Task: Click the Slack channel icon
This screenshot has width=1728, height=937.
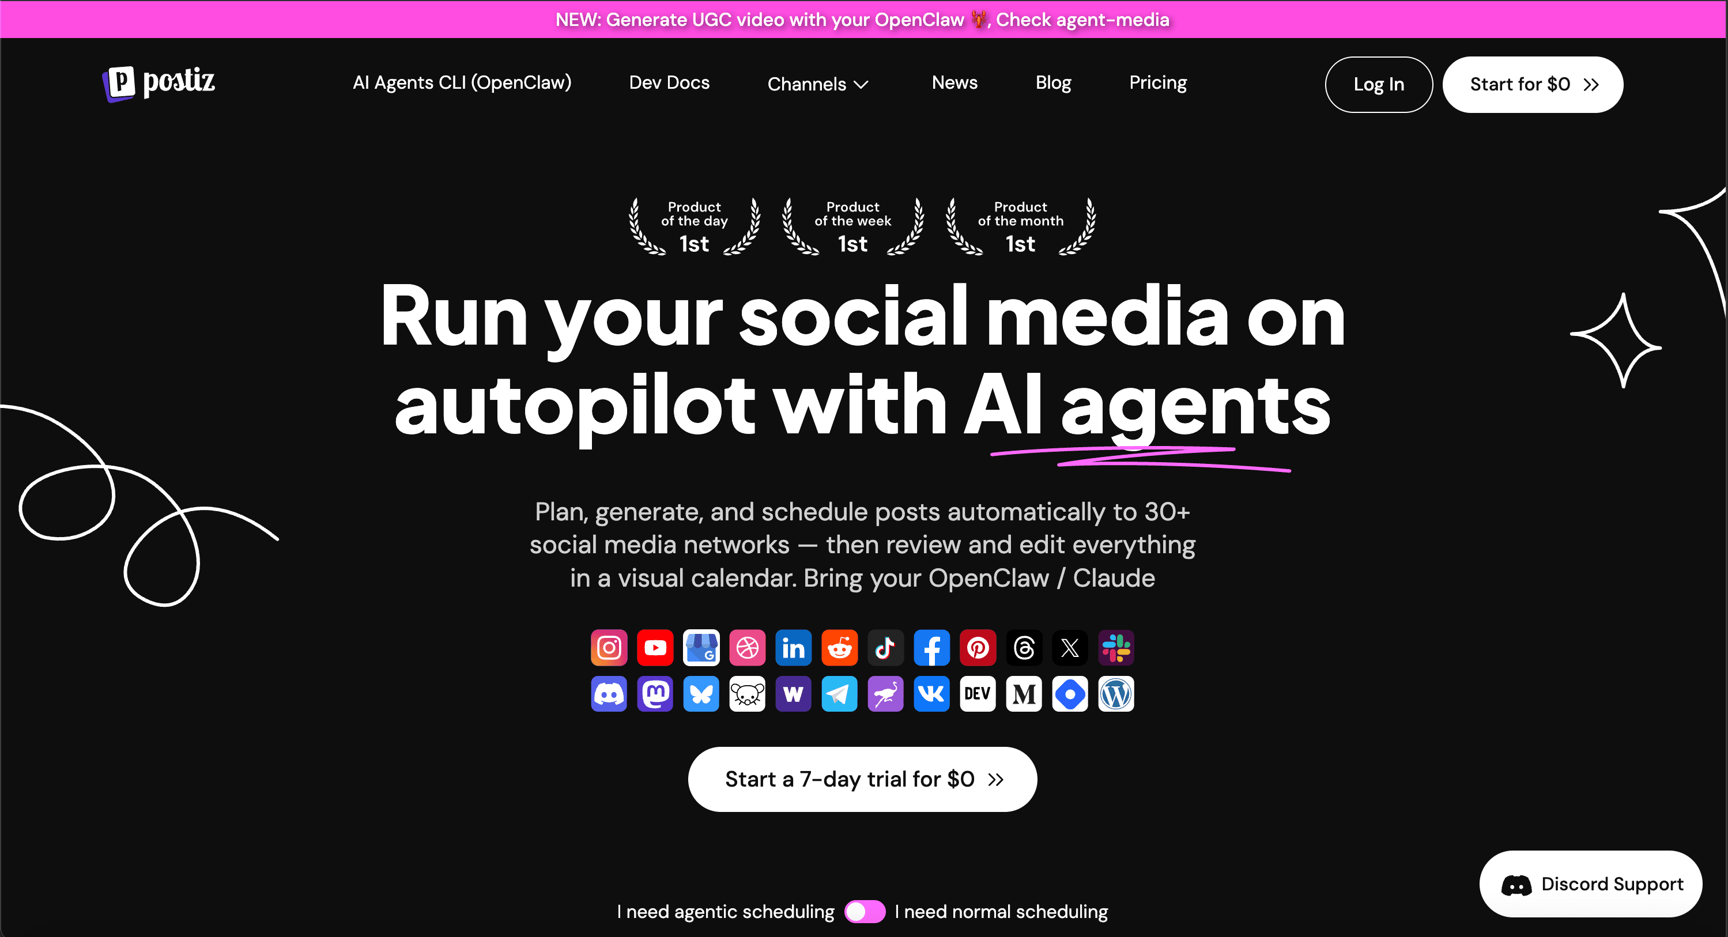Action: tap(1116, 647)
